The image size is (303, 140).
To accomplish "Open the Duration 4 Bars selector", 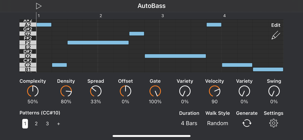I will (189, 123).
